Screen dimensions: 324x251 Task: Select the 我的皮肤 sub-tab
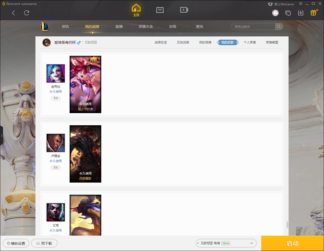pyautogui.click(x=228, y=42)
